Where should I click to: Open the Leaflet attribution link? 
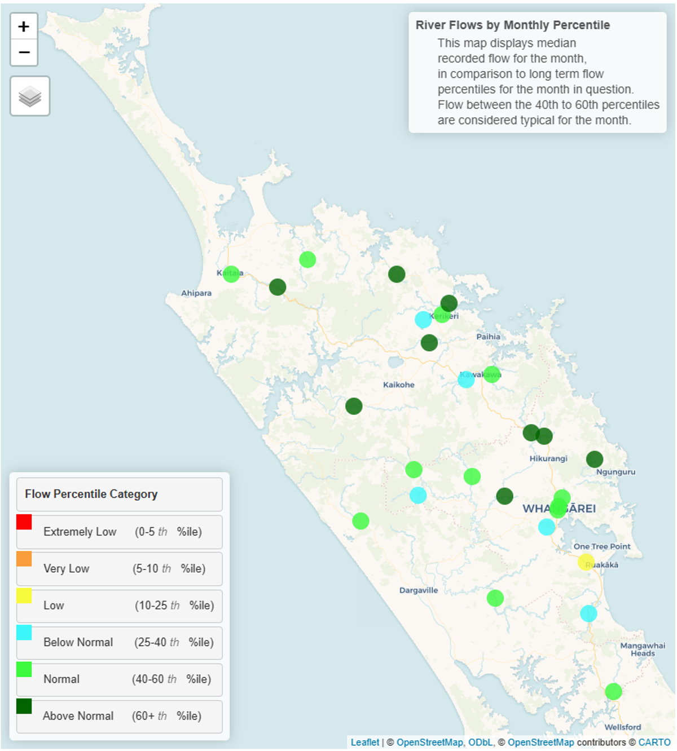pos(365,743)
